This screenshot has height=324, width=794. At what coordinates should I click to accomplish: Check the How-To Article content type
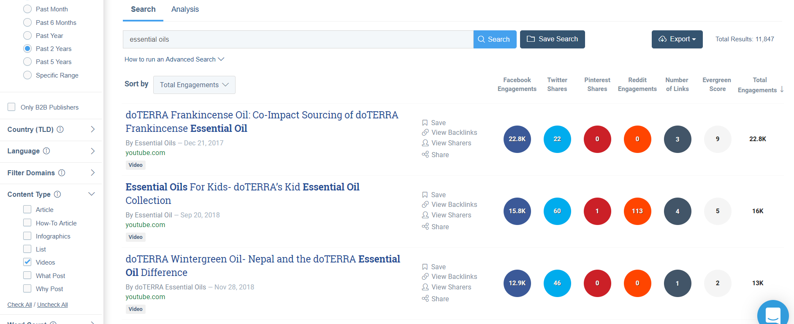point(27,223)
